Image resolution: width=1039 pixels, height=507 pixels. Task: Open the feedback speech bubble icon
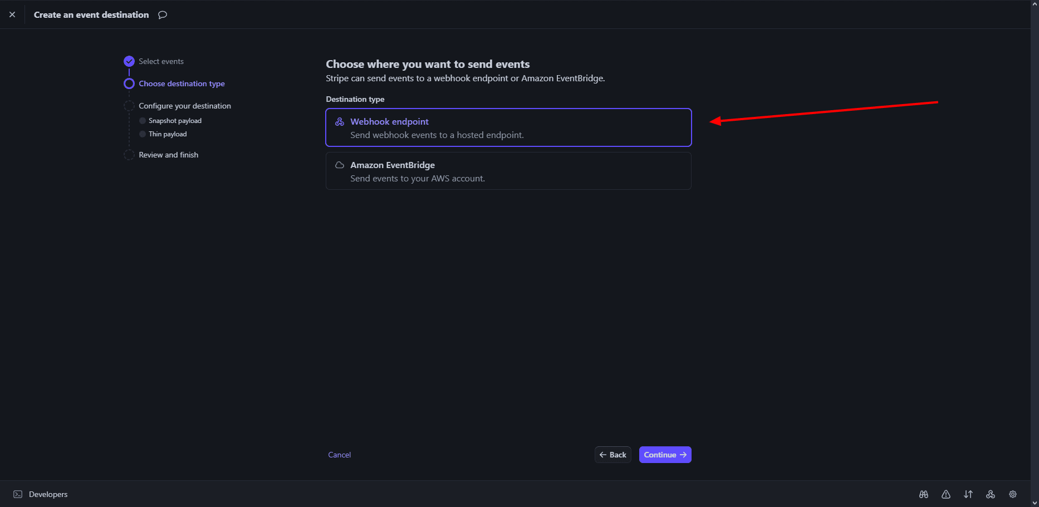[162, 14]
